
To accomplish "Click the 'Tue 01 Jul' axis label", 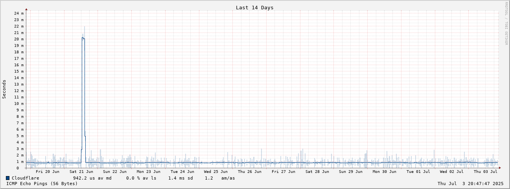I will 418,171.
